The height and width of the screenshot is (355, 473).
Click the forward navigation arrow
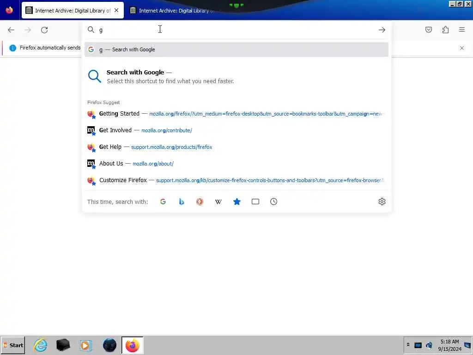point(28,30)
